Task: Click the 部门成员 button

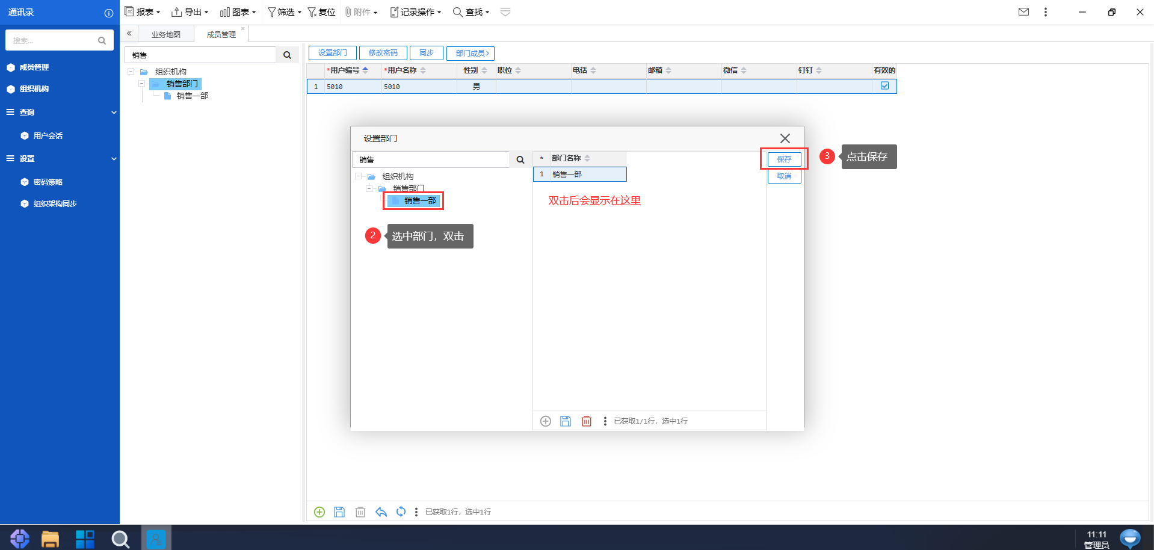Action: [471, 53]
